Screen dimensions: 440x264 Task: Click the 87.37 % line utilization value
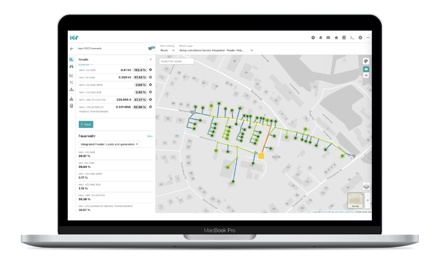click(x=140, y=99)
